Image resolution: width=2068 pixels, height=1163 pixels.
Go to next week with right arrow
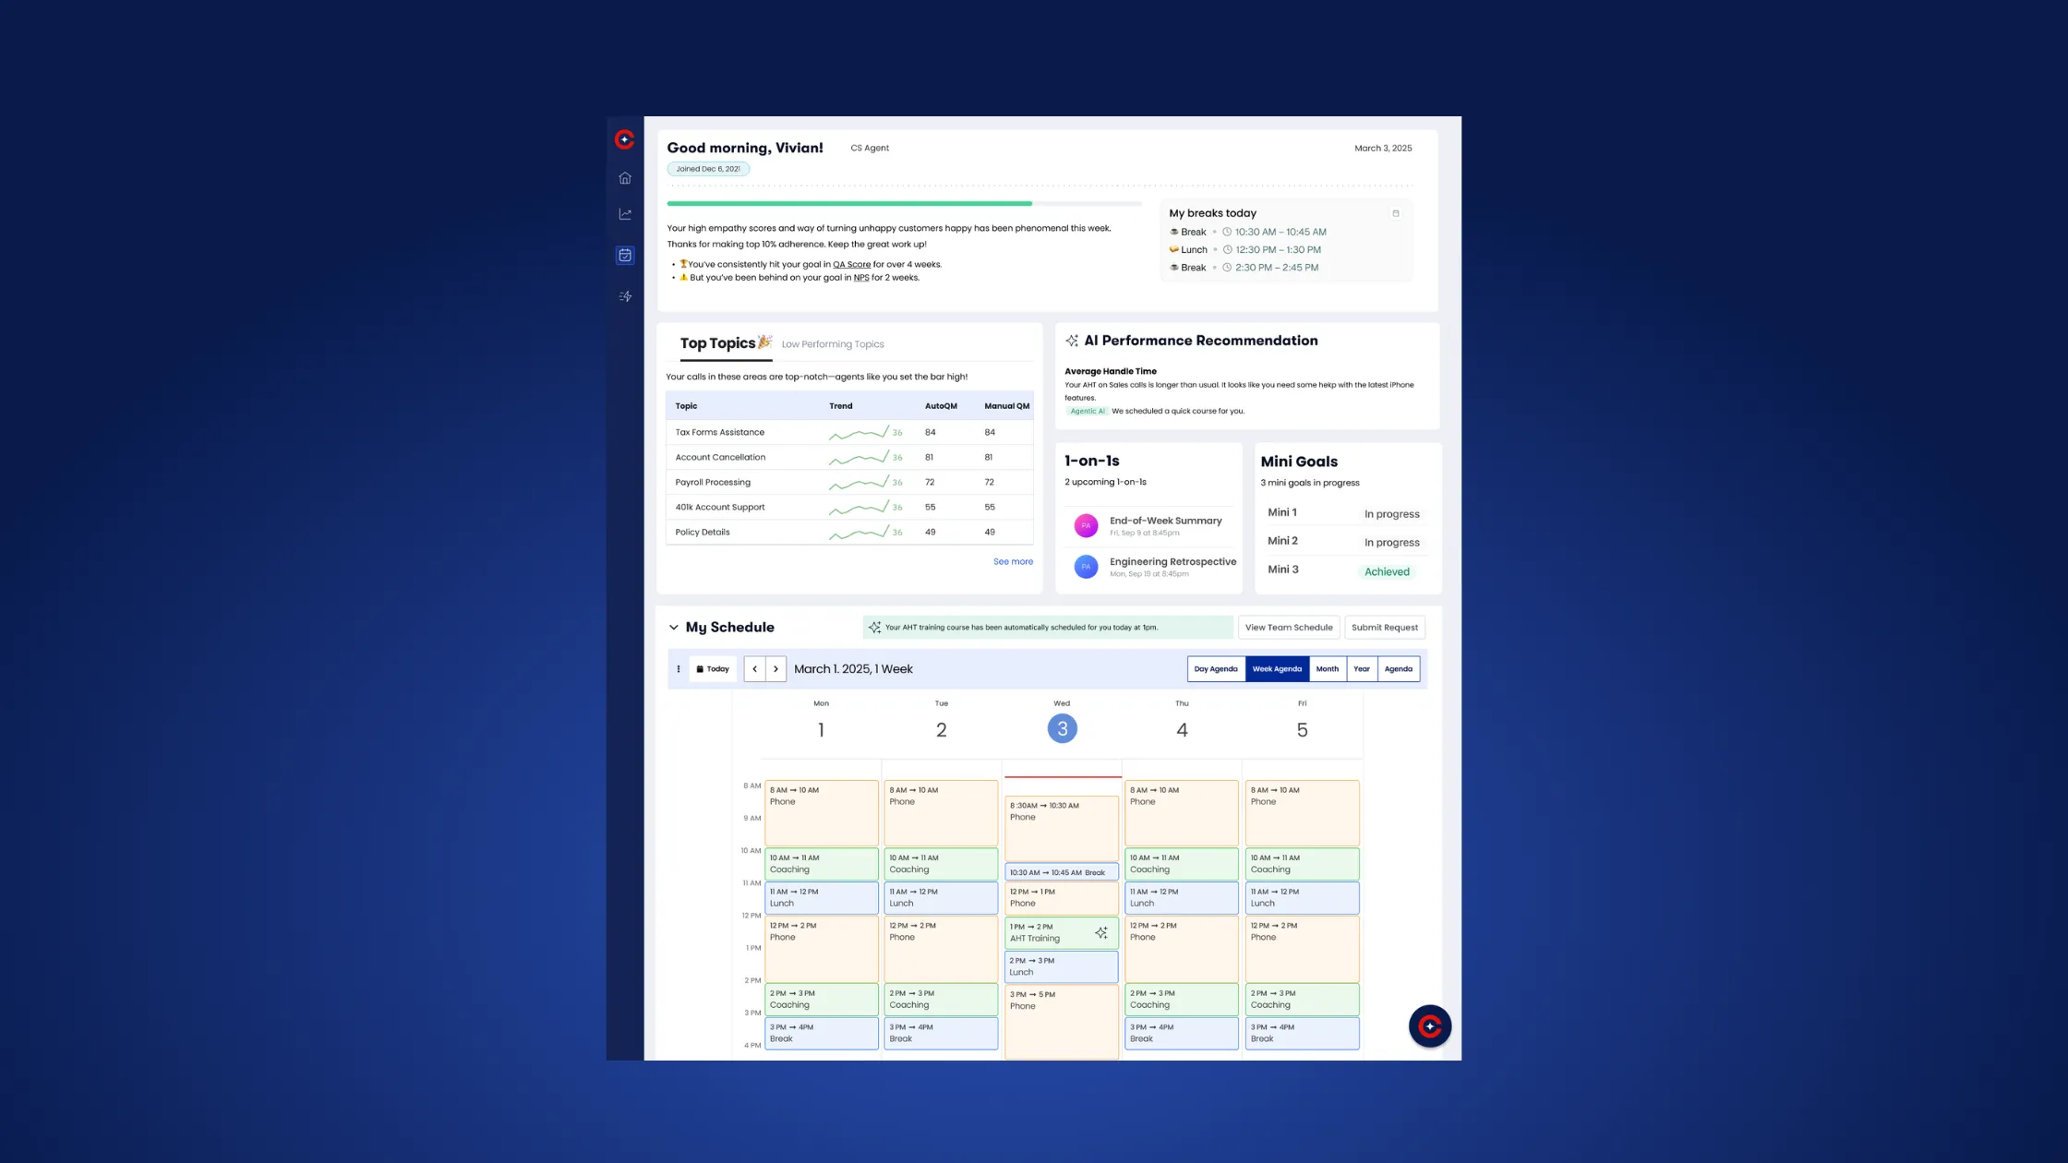775,669
